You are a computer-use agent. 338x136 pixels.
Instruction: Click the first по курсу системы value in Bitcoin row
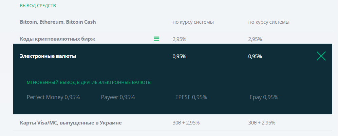193,22
